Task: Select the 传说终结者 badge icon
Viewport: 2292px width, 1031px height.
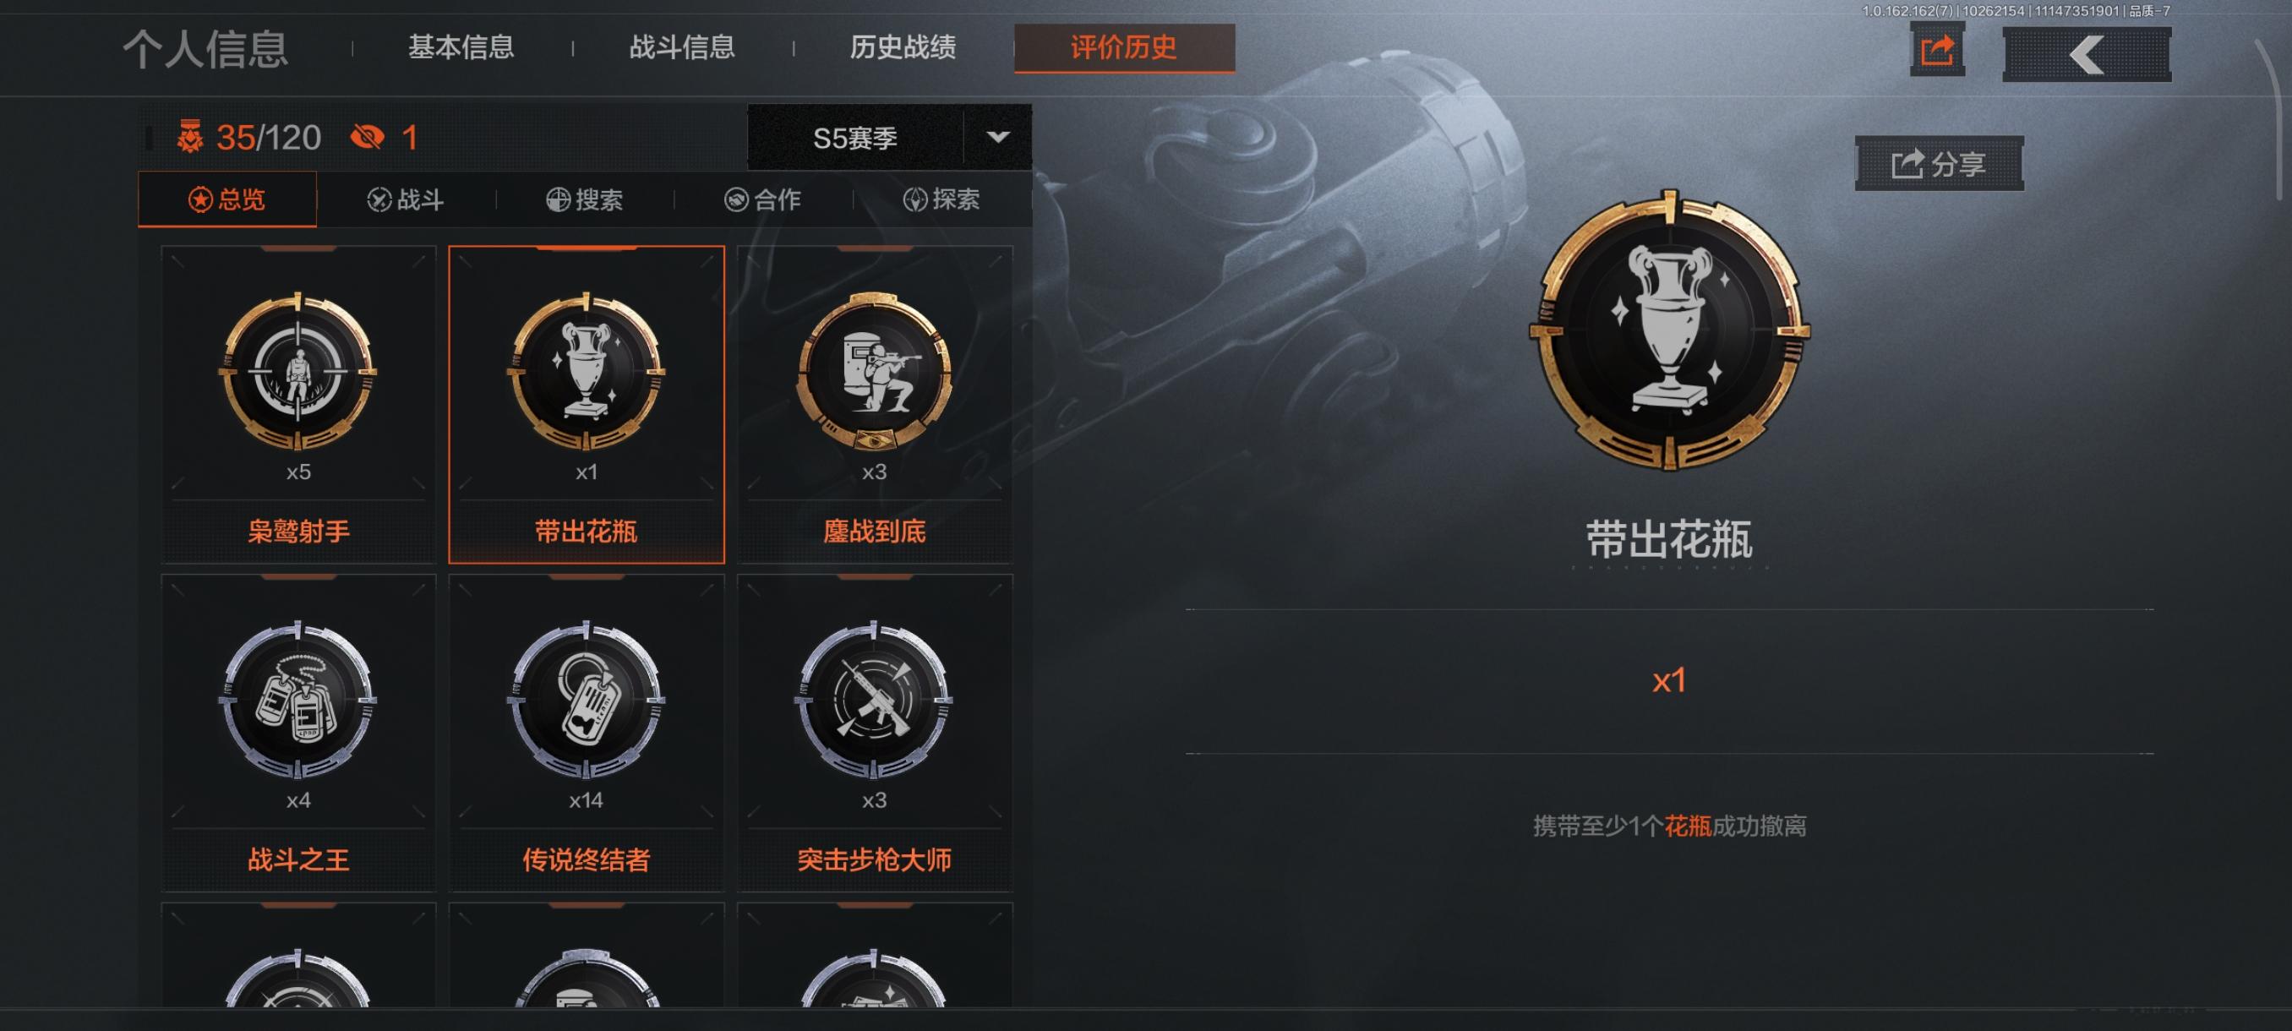Action: [x=587, y=700]
